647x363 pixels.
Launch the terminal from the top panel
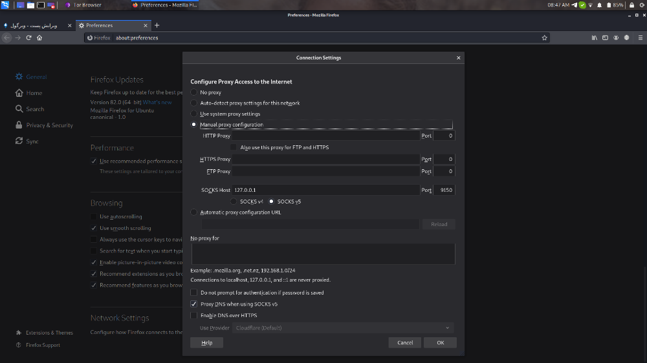[x=41, y=5]
